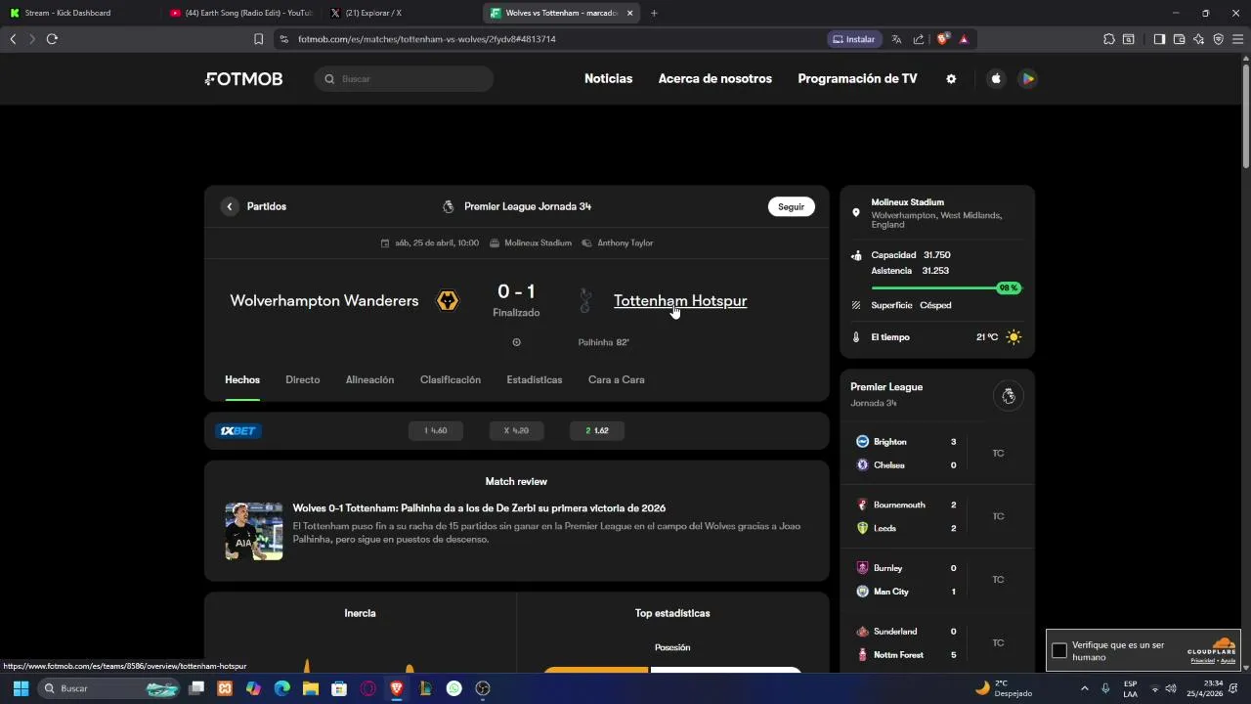Click the Seguir button
This screenshot has height=704, width=1251.
click(792, 206)
